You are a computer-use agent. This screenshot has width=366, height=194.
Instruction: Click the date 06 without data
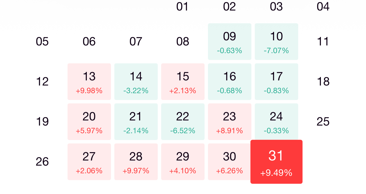click(89, 42)
